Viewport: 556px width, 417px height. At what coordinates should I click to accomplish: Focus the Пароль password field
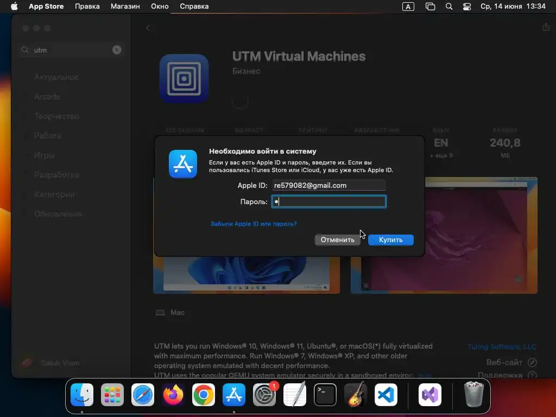point(328,202)
